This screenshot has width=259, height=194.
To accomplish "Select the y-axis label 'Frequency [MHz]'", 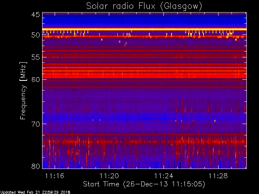I will click(23, 91).
